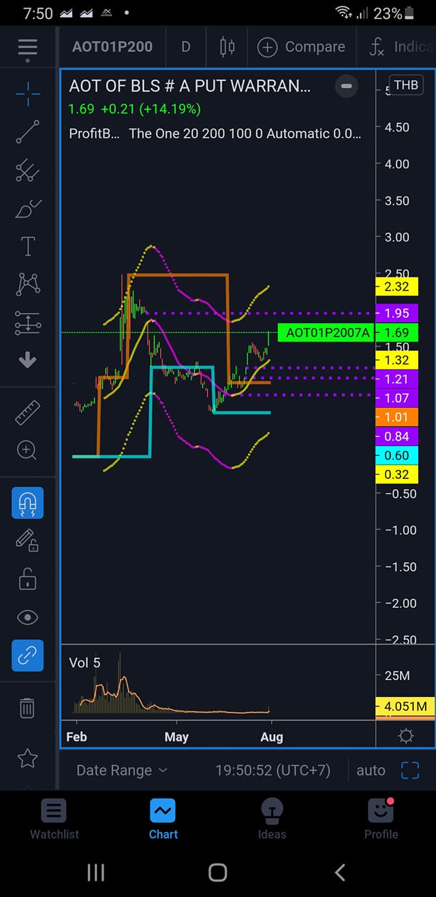Image resolution: width=436 pixels, height=897 pixels.
Task: Select the crosshair cursor tool
Action: tap(27, 93)
